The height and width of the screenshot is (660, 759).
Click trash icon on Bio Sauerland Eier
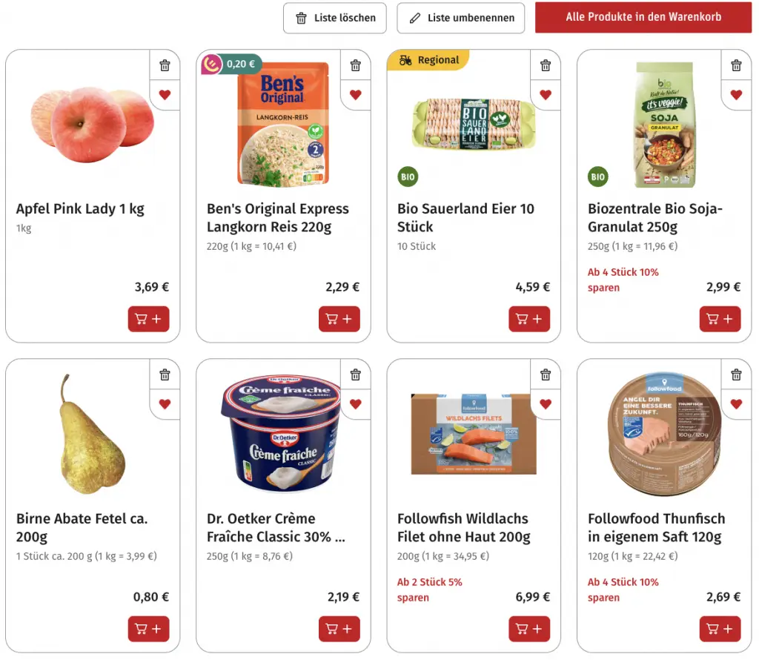click(x=546, y=65)
